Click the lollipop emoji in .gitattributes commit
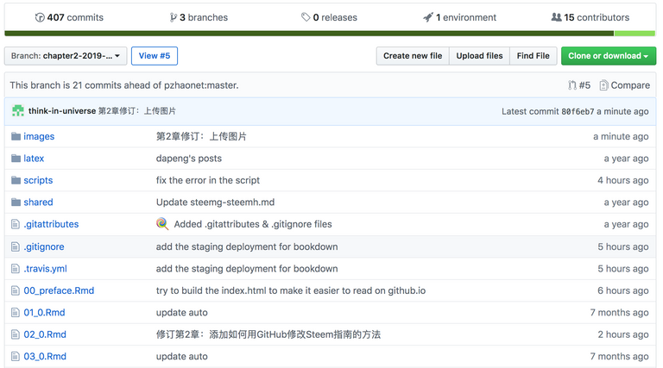Screen dimensions: 663x368 (162, 224)
